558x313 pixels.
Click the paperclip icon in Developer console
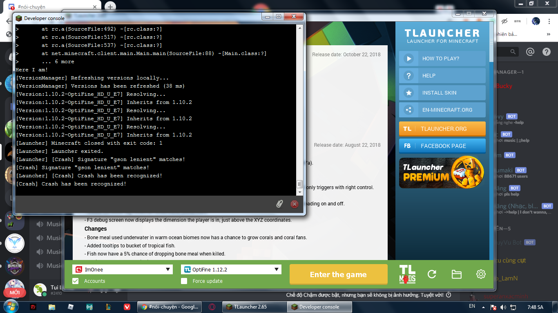click(x=279, y=204)
